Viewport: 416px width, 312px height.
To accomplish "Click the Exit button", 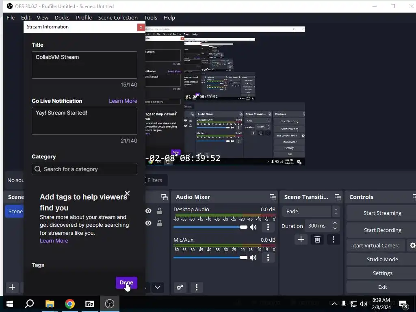I will [382, 287].
